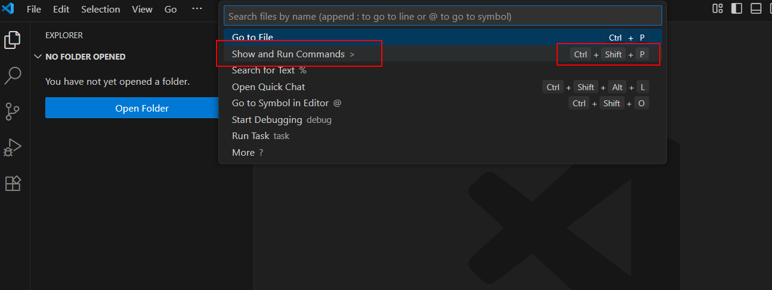Image resolution: width=772 pixels, height=290 pixels.
Task: Open the Customize Layout icon
Action: click(718, 9)
